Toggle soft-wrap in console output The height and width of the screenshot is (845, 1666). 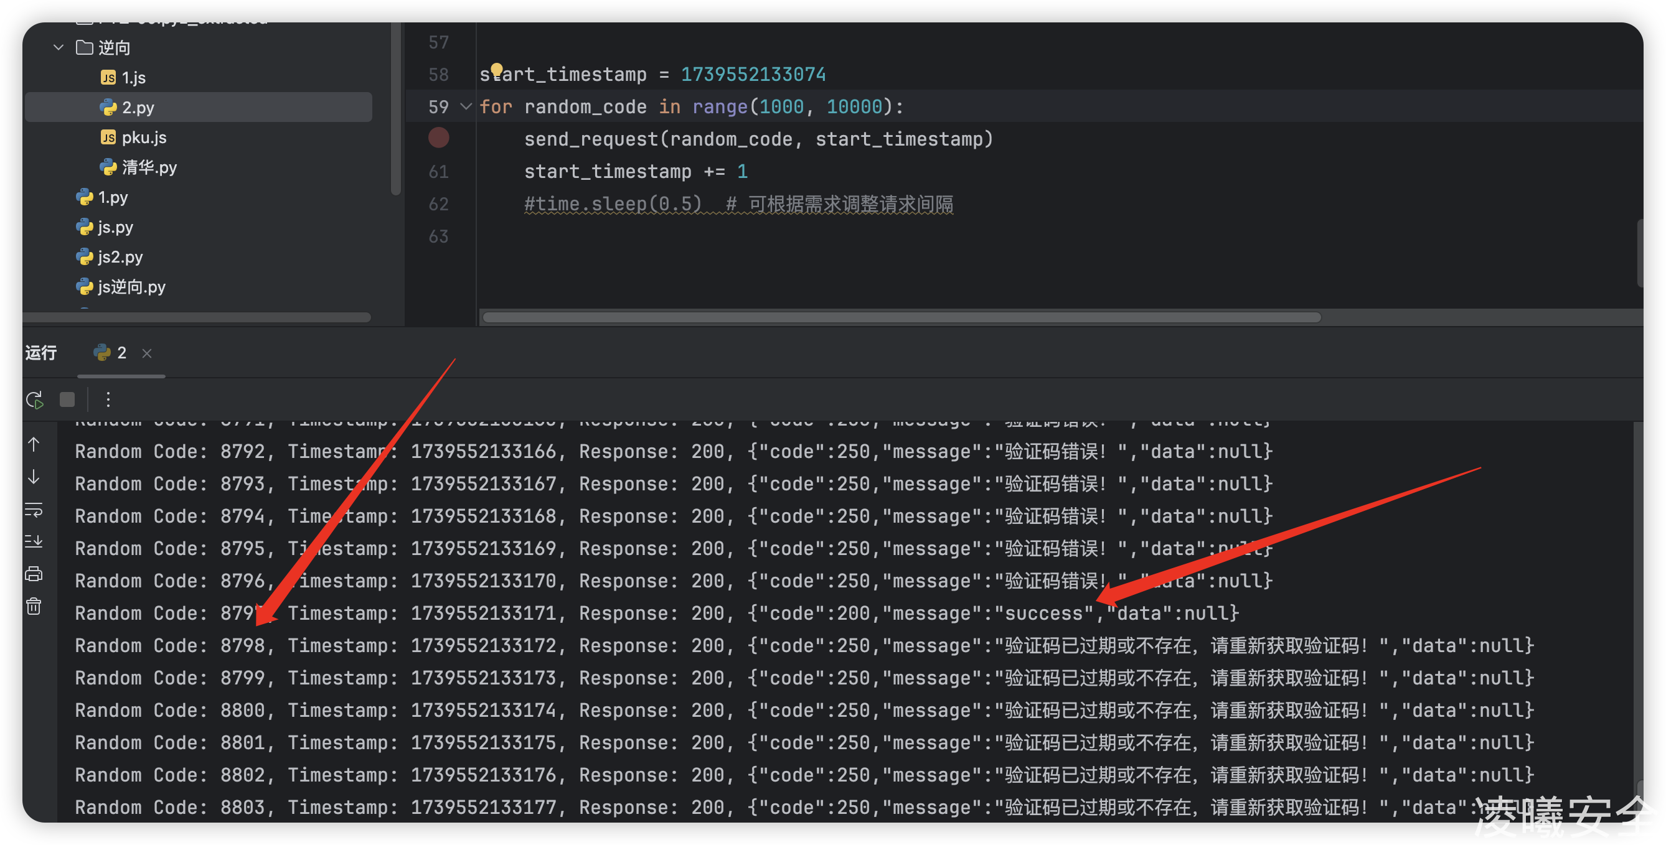(x=34, y=510)
